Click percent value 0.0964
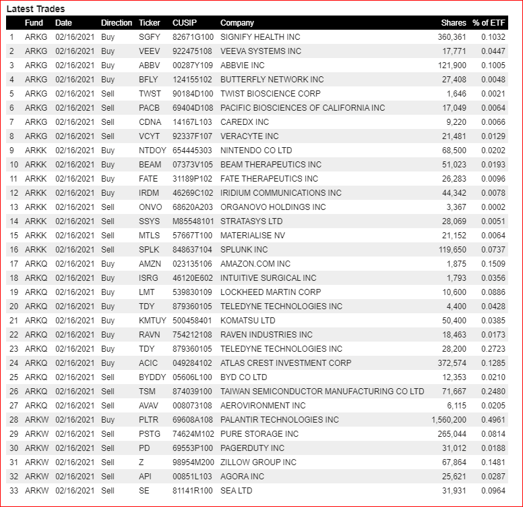The width and height of the screenshot is (523, 507). [493, 491]
